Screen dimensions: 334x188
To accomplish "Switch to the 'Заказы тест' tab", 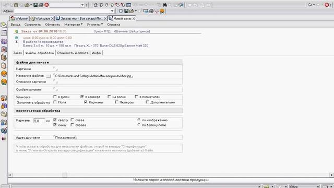I will coord(81,19).
